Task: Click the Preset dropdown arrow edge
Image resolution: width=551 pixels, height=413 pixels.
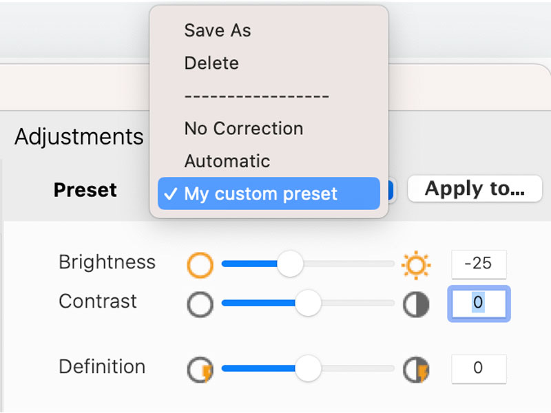Action: tap(391, 191)
